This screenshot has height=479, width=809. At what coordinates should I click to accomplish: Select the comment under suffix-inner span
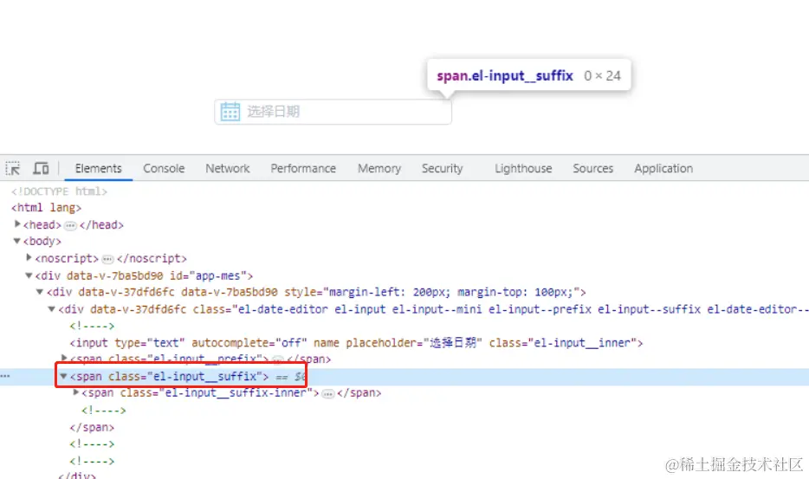click(104, 411)
